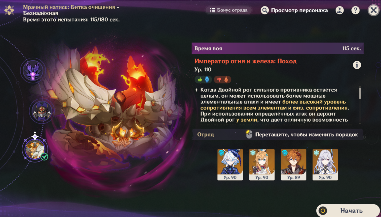Open Просмотр персонажа
The width and height of the screenshot is (381, 217).
[294, 10]
